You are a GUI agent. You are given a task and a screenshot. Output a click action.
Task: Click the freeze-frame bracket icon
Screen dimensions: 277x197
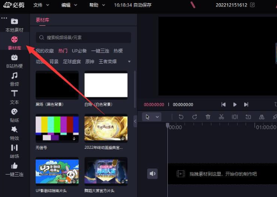point(235,117)
